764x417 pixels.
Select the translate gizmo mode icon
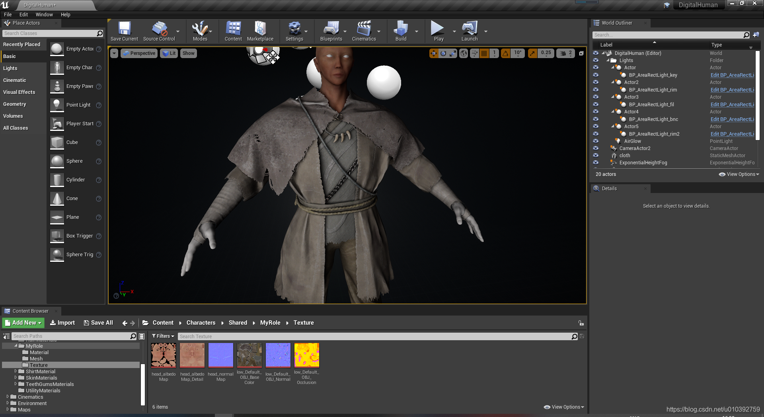point(434,53)
